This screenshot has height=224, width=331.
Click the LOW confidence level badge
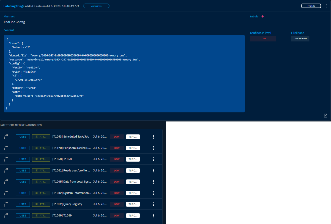pyautogui.click(x=263, y=39)
